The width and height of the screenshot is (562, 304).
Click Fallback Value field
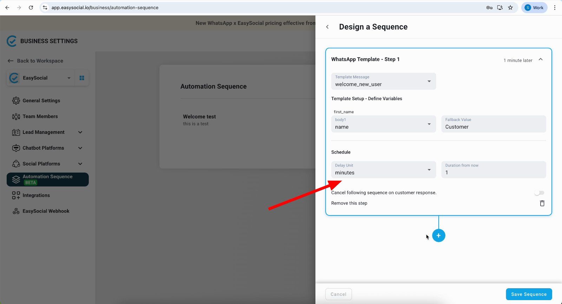[x=494, y=124]
